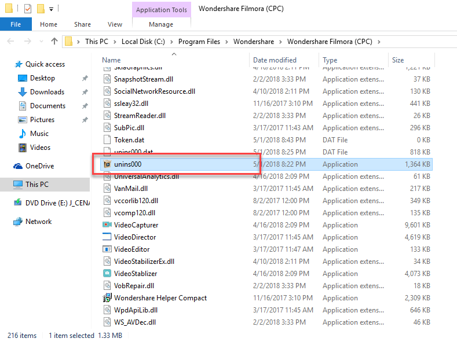
Task: Open the Manage tab under Application Tools
Action: pyautogui.click(x=161, y=24)
